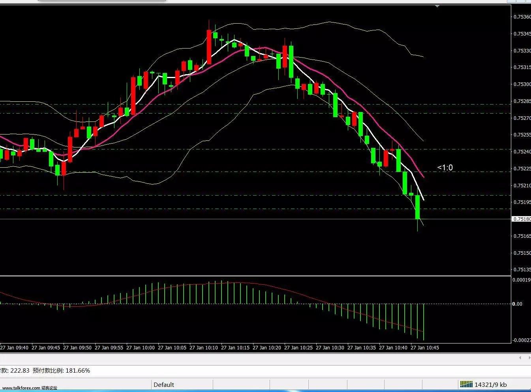Image resolution: width=531 pixels, height=392 pixels.
Task: Click price scale label 0.75135
Action: click(522, 270)
